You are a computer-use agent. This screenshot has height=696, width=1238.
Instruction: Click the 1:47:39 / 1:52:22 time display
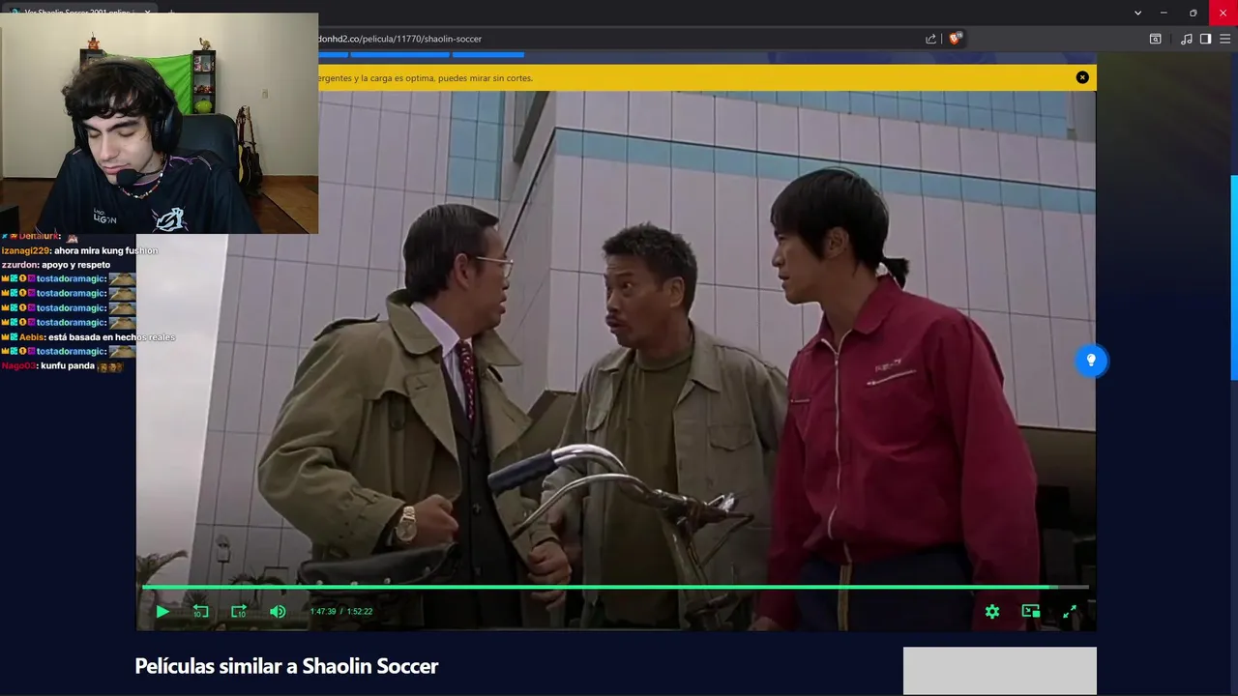click(341, 611)
